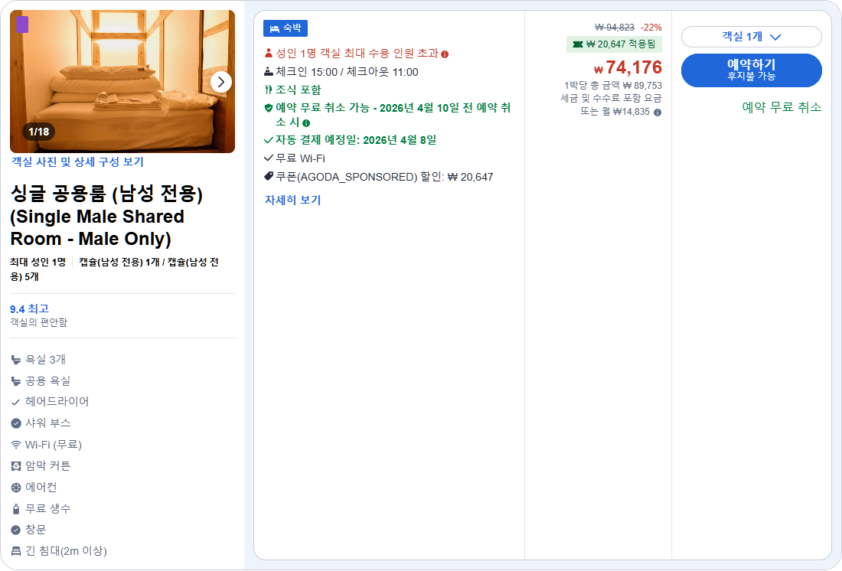Select the 숙박 accommodation badge

tap(284, 28)
